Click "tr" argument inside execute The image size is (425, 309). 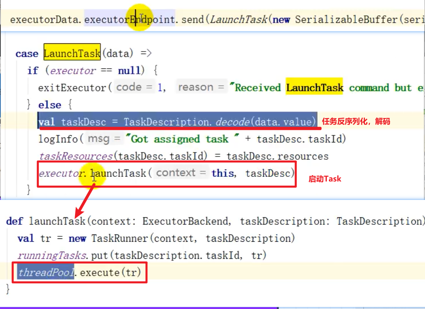click(131, 273)
